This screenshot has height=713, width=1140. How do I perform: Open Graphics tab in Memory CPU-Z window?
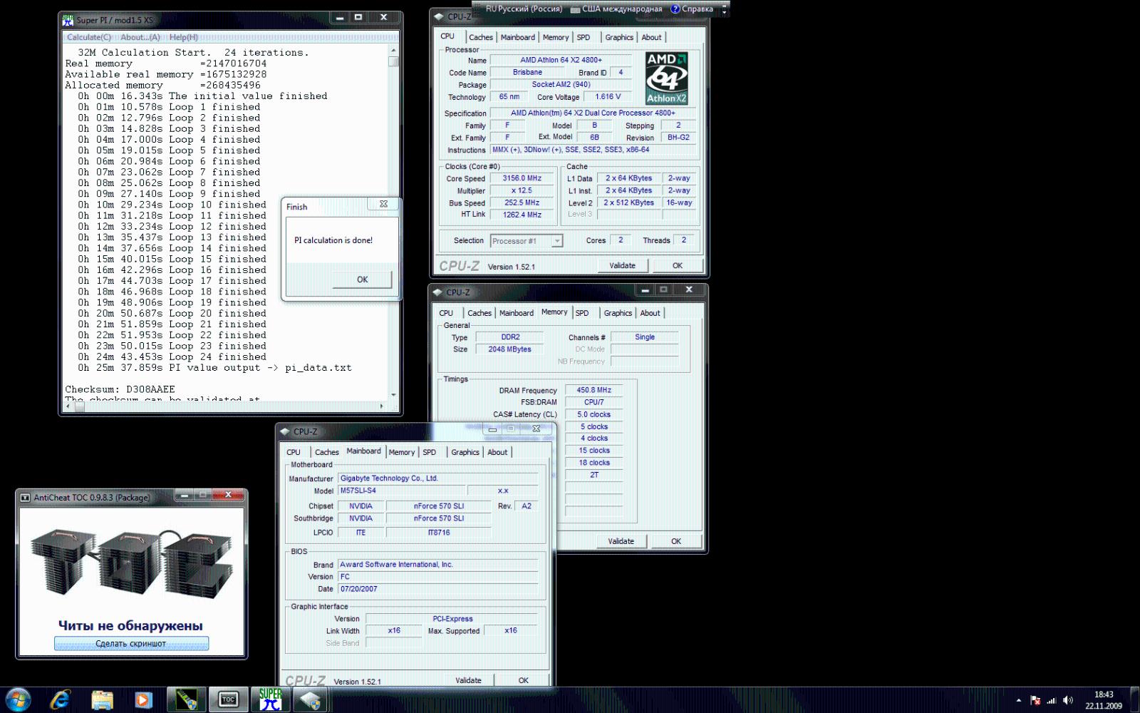(x=618, y=313)
